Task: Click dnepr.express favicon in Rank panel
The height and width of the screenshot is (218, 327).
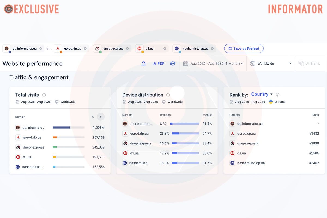Action: pos(232,143)
